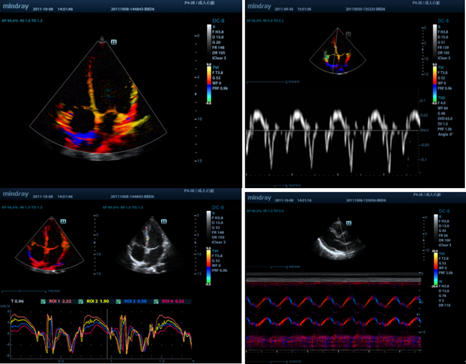Hide the ROI 4 curve via checkbox

click(x=157, y=301)
